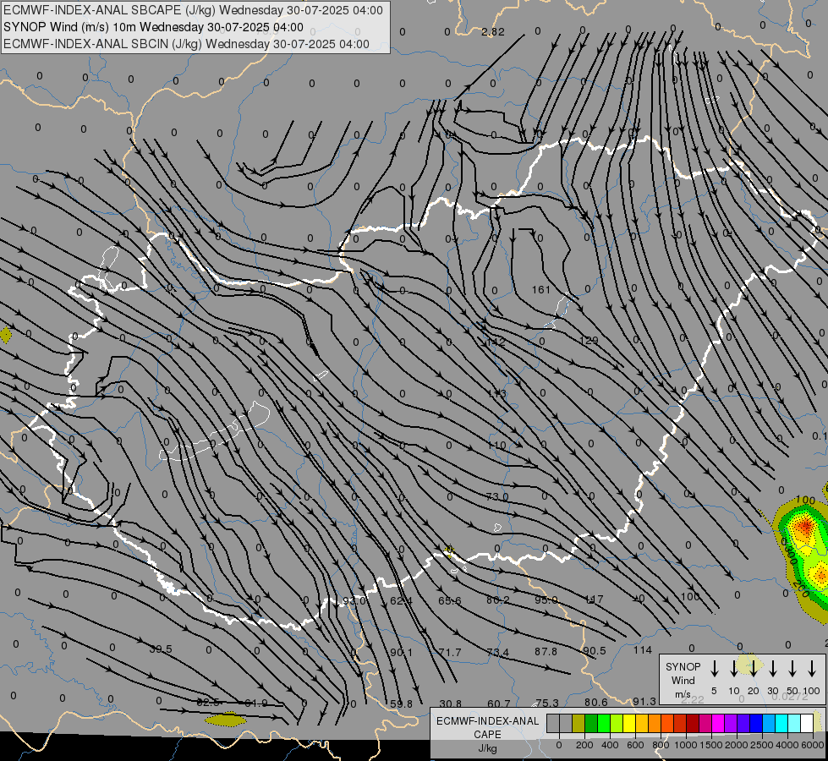
Task: Click the 62.4 value on the map
Action: [402, 600]
